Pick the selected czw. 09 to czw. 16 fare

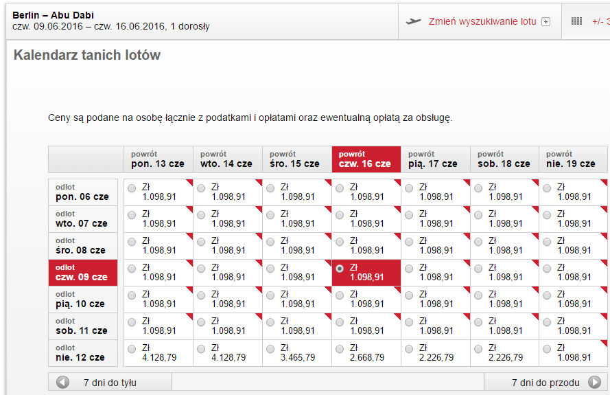click(x=340, y=269)
